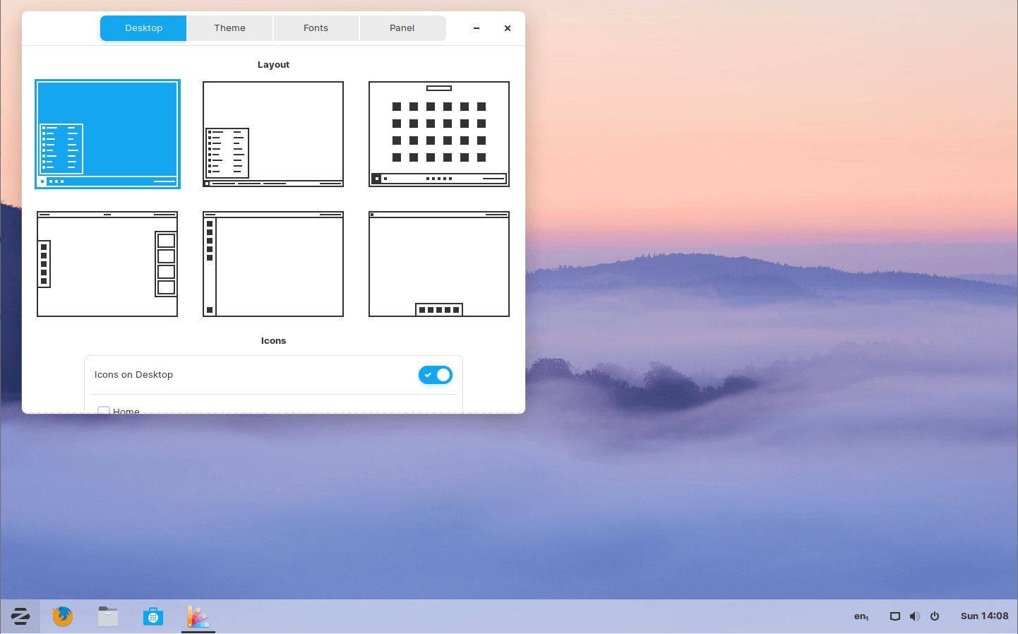Click the power icon in the system tray

click(935, 616)
